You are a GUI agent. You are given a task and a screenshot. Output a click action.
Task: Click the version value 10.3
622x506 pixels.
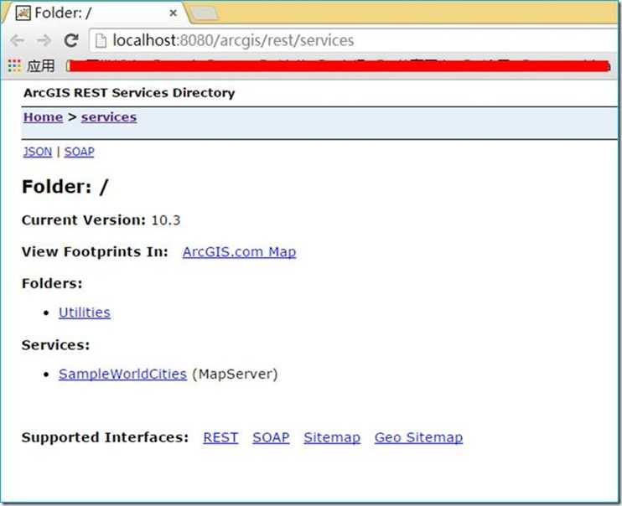166,220
